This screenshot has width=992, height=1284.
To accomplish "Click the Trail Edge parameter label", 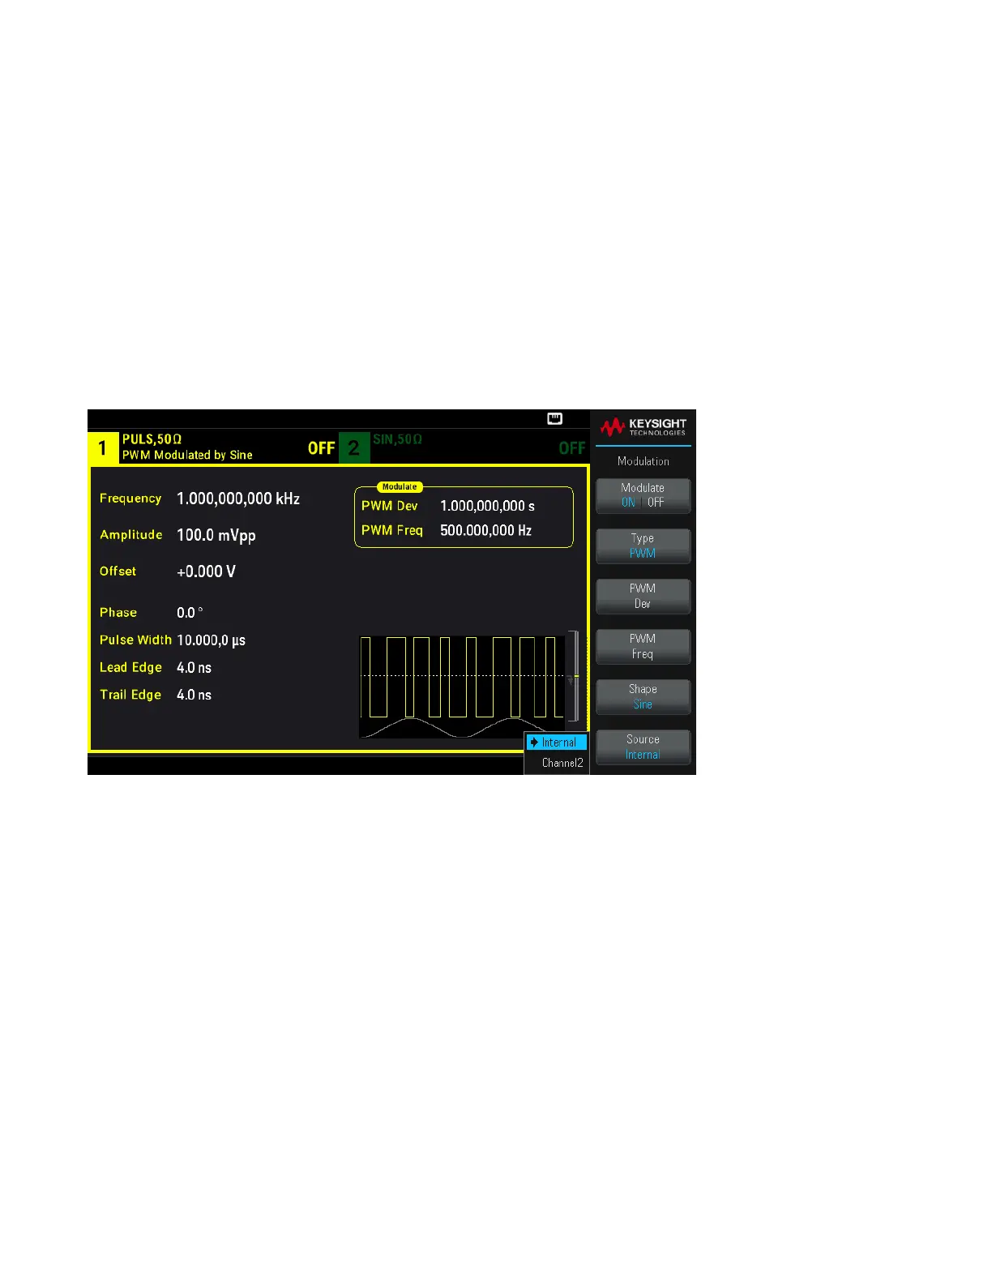I will (130, 695).
